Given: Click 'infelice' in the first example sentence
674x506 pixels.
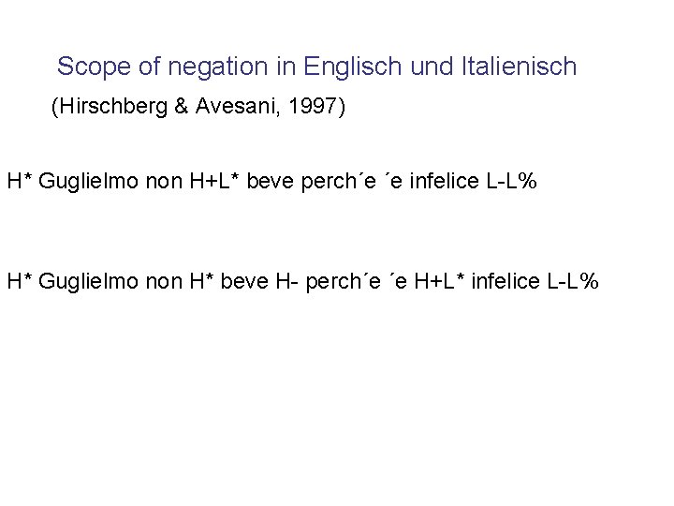Looking at the screenshot, I should coord(444,181).
